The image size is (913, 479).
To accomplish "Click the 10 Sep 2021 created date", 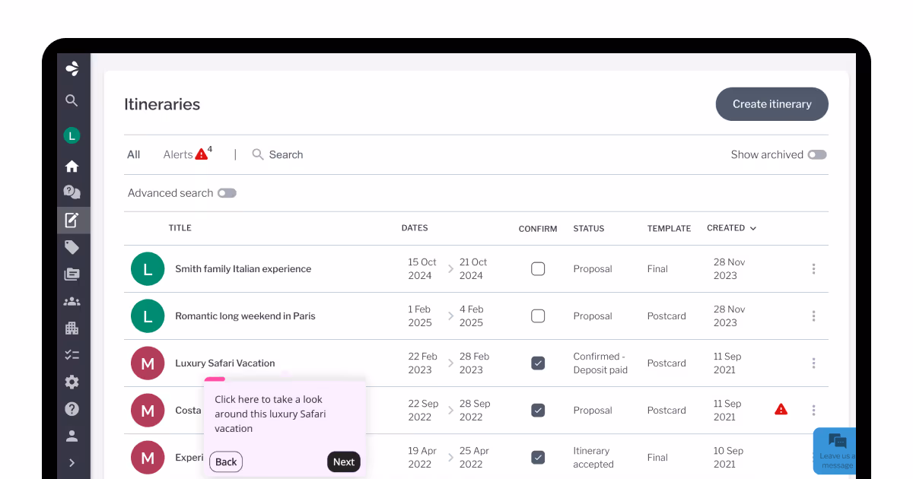I will pos(727,458).
